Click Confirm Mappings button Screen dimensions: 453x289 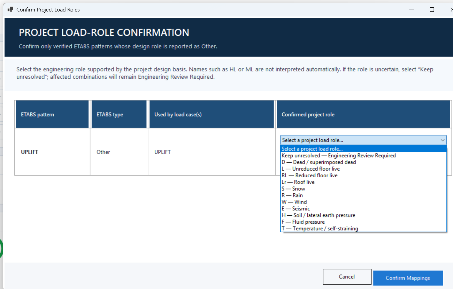click(x=408, y=278)
